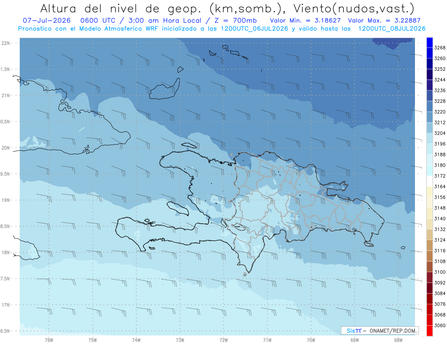
Task: Click the "74W" longitude label
Action: pyautogui.click(x=136, y=340)
